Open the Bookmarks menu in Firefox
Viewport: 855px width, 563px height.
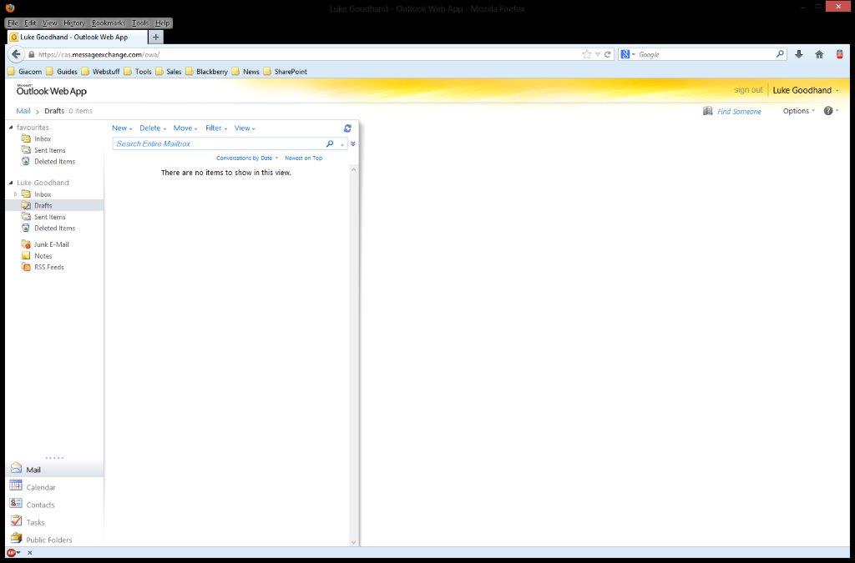pyautogui.click(x=109, y=23)
